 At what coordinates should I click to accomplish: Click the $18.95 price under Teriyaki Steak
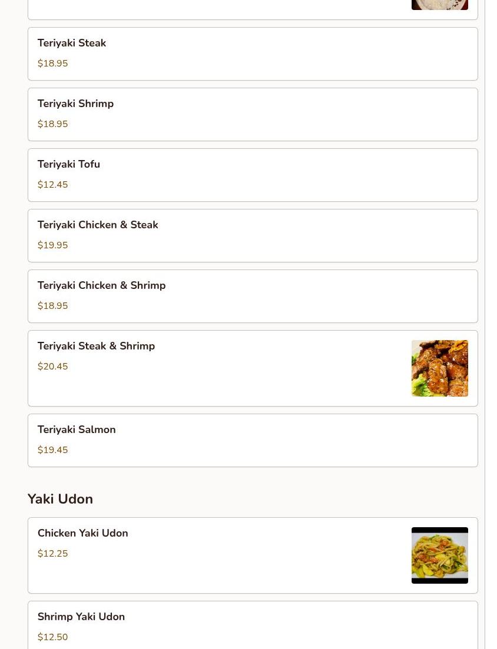click(x=52, y=64)
